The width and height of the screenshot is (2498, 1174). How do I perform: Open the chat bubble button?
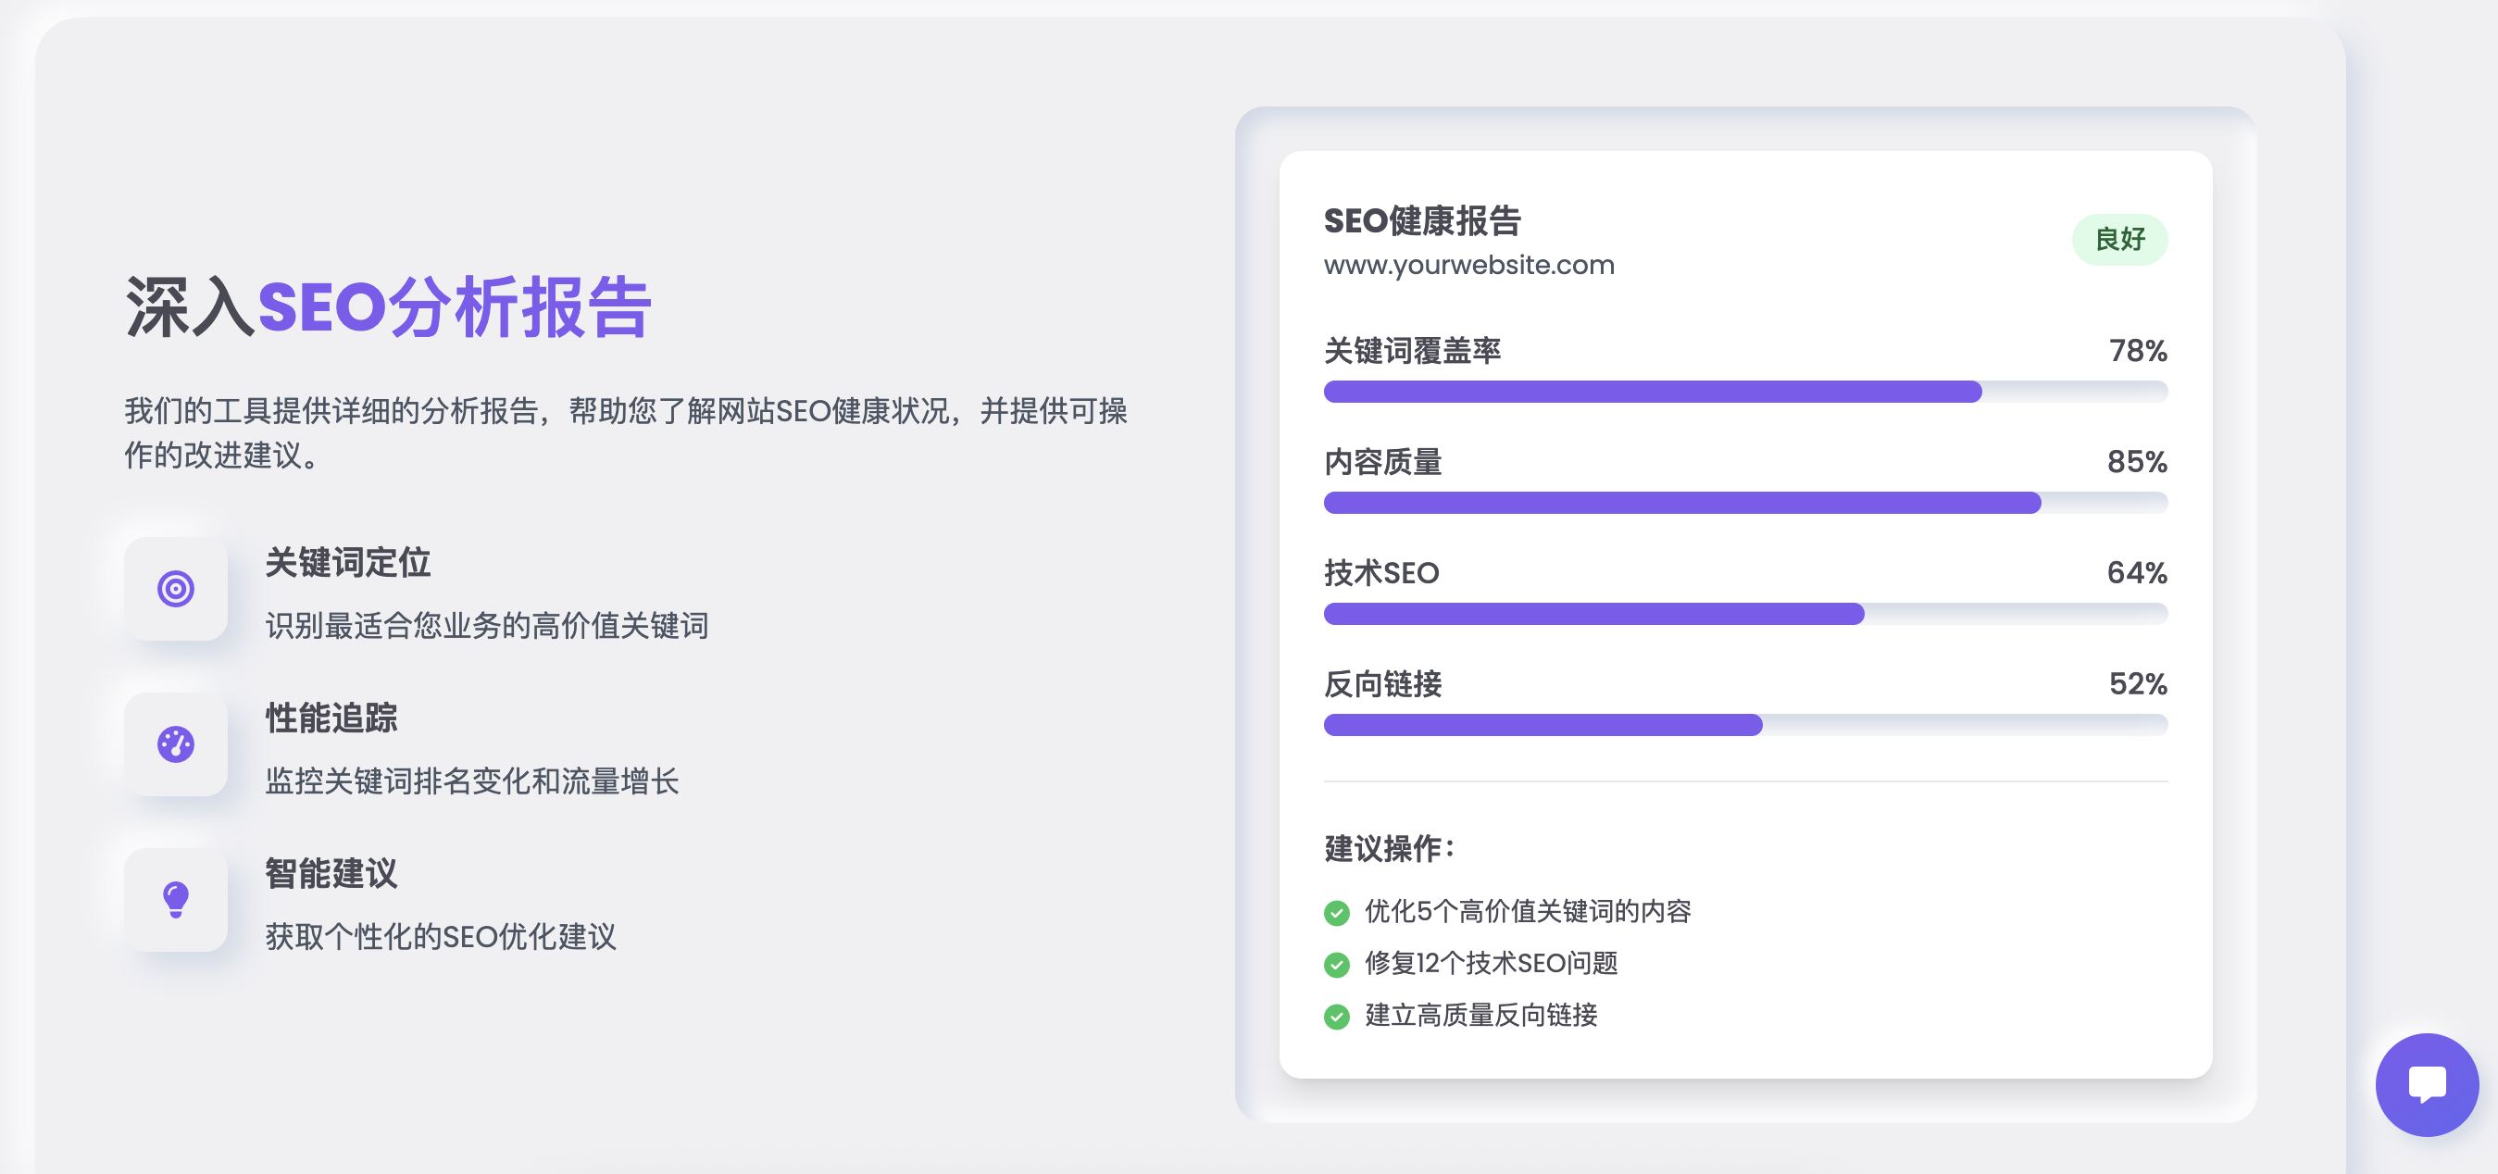[2426, 1084]
